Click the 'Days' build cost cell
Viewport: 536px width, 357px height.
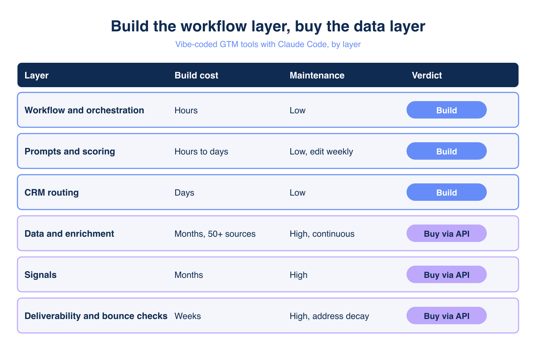tap(184, 192)
